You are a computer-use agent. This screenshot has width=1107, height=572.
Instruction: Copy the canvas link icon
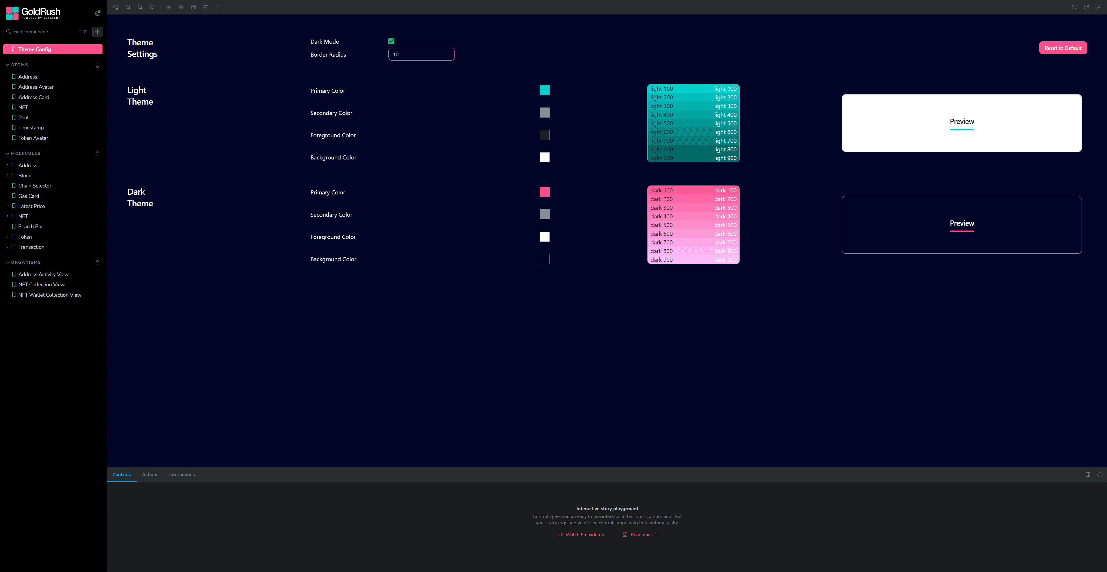coord(1099,7)
